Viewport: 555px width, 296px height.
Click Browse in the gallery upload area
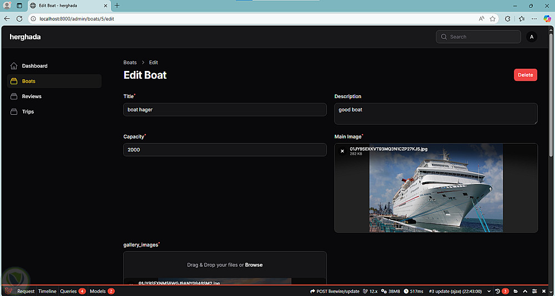254,264
